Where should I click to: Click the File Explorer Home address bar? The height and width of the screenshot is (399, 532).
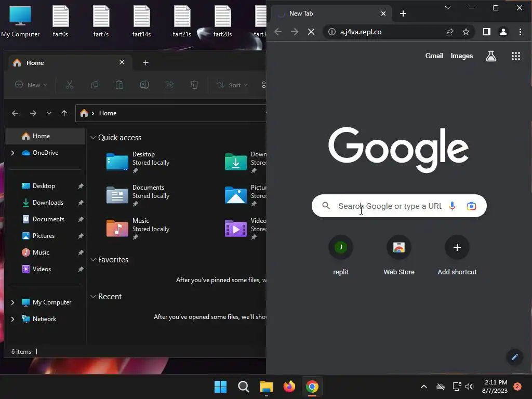(170, 113)
